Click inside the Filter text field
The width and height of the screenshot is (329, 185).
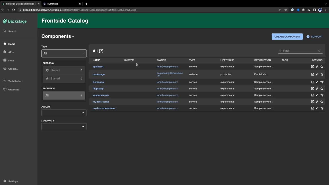pos(298,51)
